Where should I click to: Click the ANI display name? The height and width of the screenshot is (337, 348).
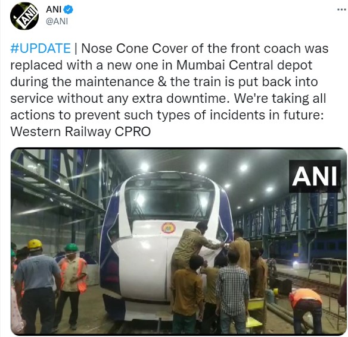[x=54, y=10]
